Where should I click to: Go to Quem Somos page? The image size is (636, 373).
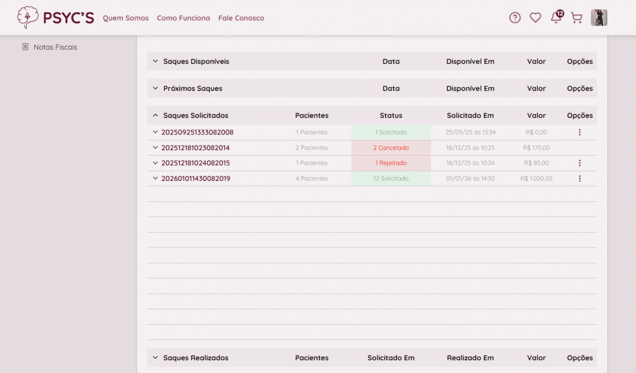[x=126, y=18]
